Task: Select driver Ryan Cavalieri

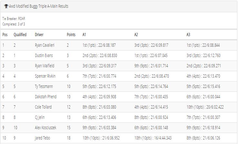Action: pos(45,45)
